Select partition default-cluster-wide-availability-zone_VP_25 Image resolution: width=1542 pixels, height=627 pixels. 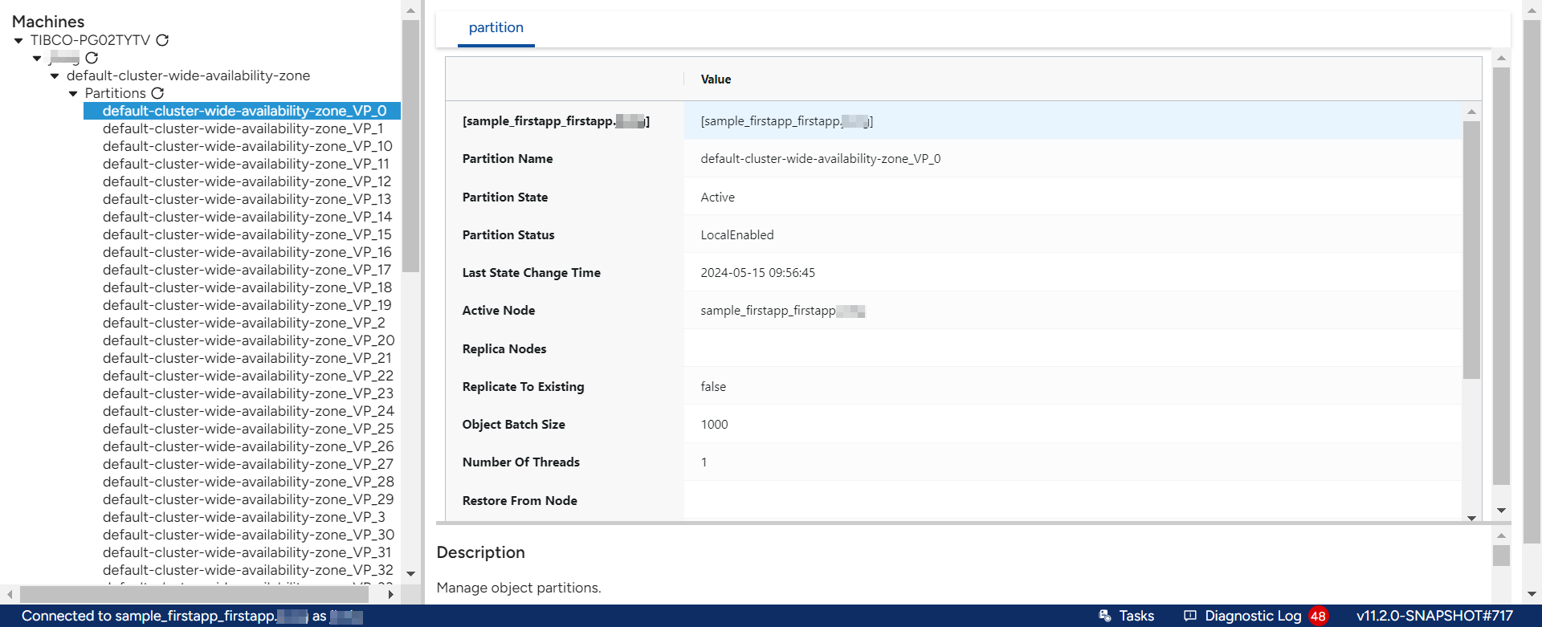[247, 429]
